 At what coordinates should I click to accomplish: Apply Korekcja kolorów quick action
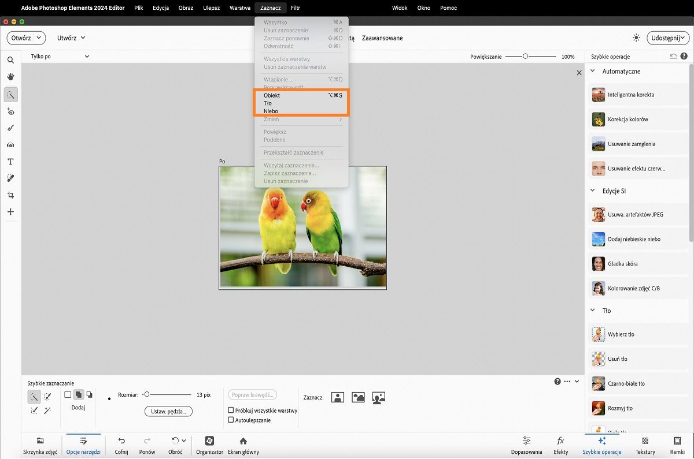tap(638, 120)
